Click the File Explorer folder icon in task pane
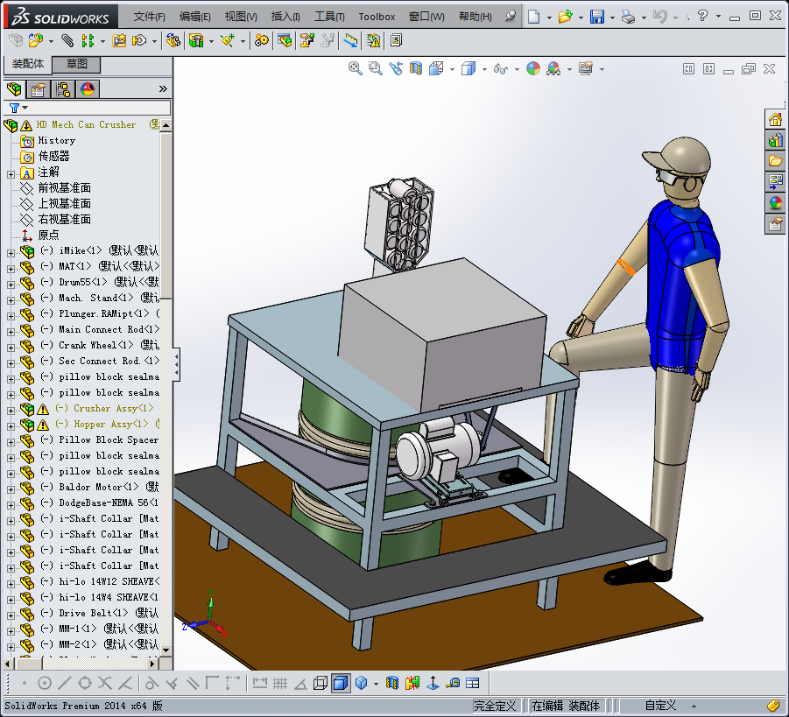This screenshot has height=717, width=789. [775, 161]
